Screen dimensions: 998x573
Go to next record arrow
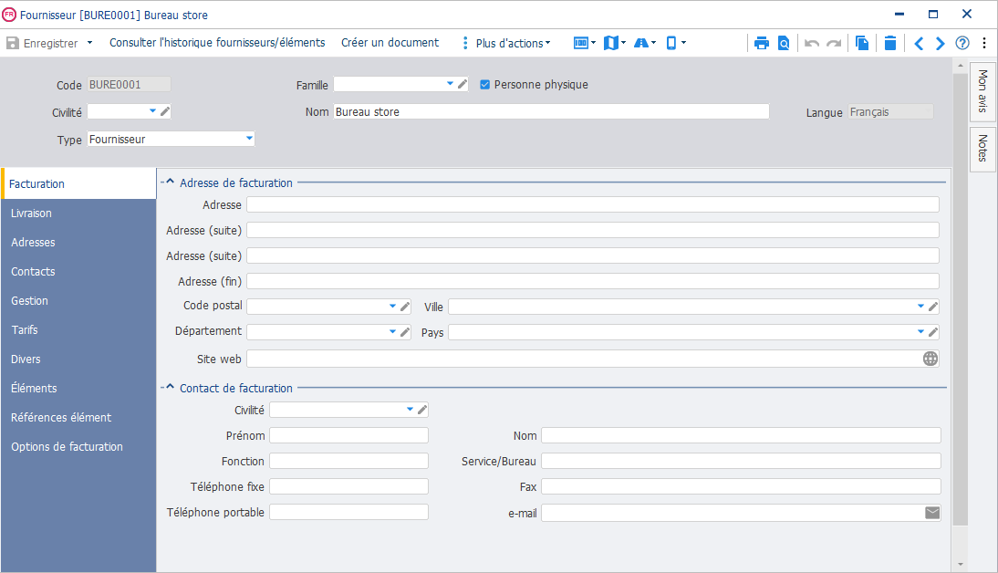(941, 43)
